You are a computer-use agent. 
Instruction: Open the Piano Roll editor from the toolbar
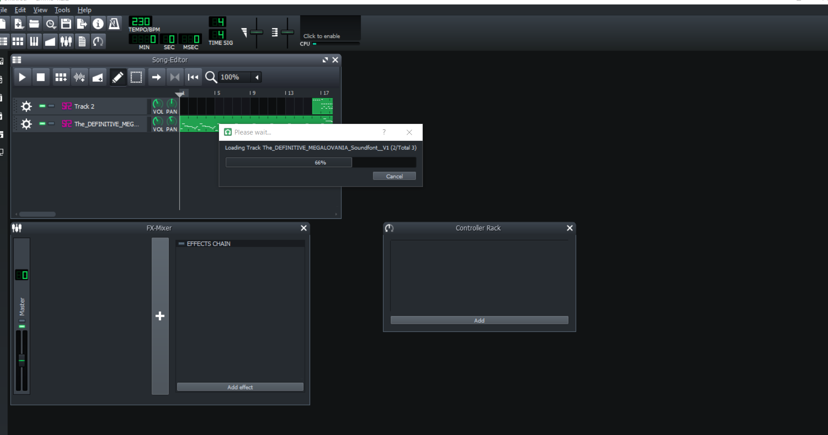point(34,41)
